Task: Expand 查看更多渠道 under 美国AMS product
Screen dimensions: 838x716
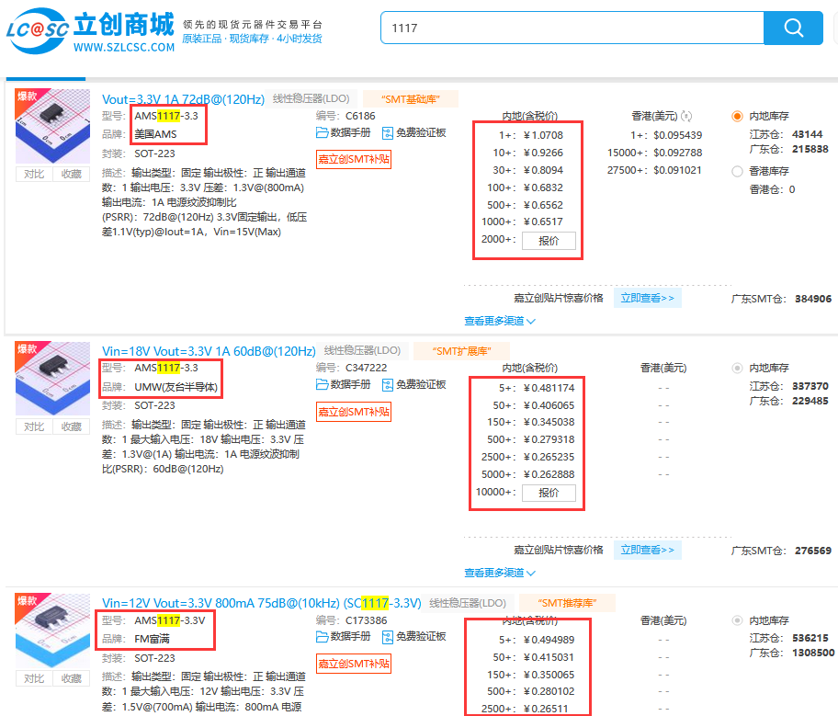Action: pos(500,321)
